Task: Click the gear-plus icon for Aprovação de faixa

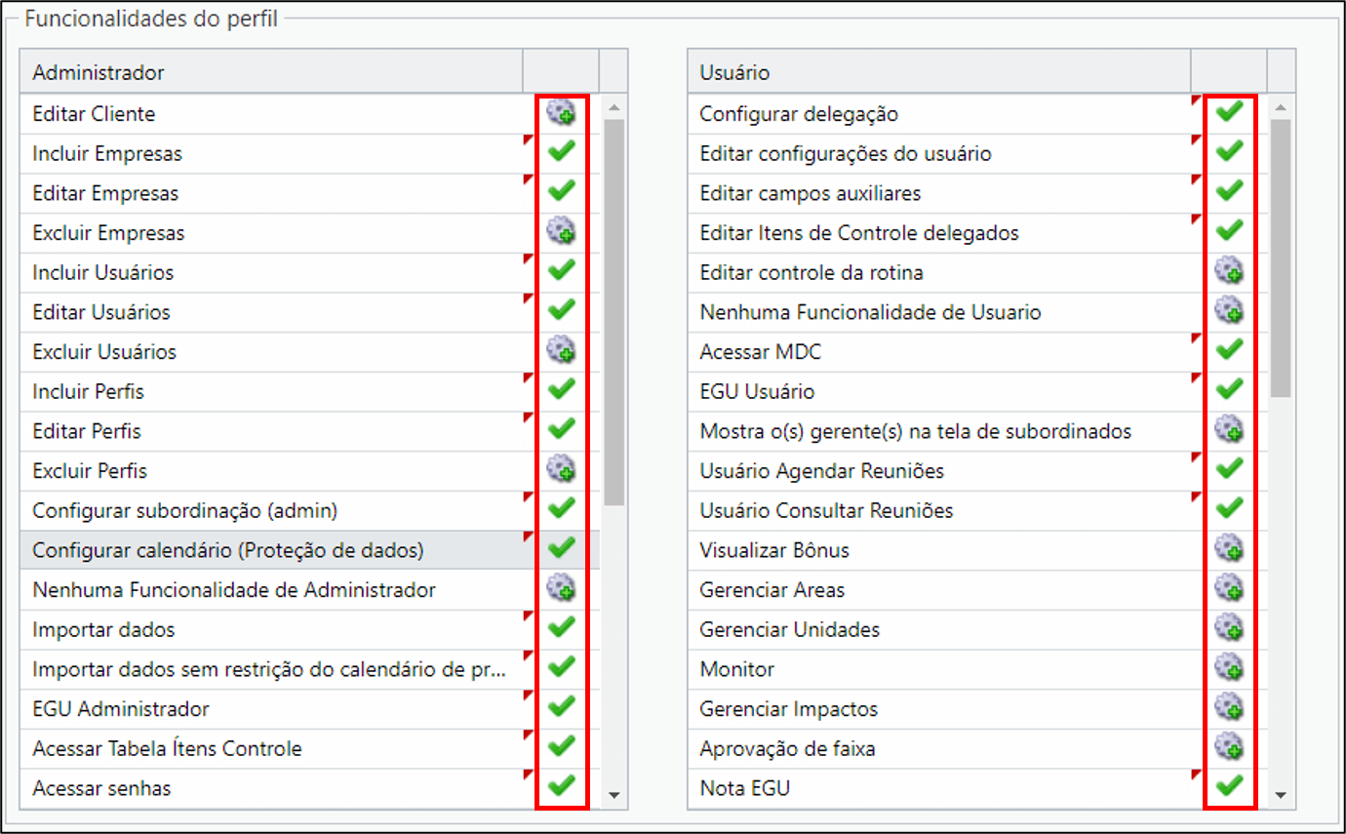Action: (1229, 748)
